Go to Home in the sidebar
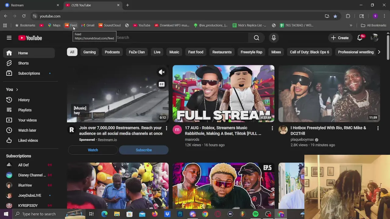Image resolution: width=390 pixels, height=219 pixels. click(29, 53)
